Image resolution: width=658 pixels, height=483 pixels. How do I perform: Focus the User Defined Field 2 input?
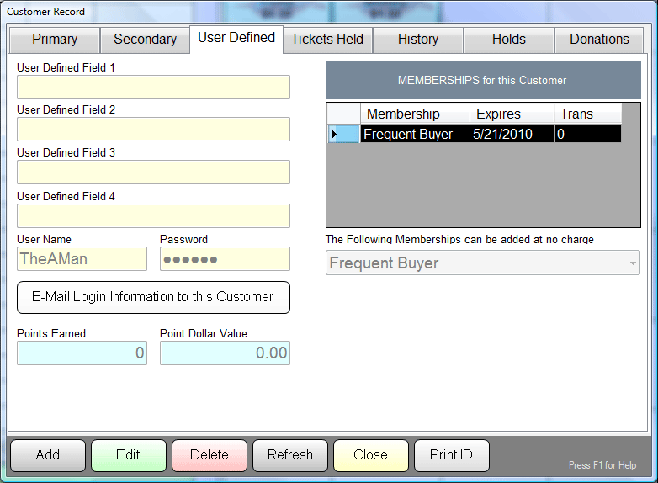pyautogui.click(x=153, y=130)
